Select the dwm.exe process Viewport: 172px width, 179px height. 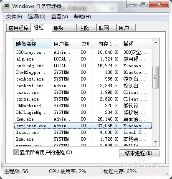[x=83, y=119]
